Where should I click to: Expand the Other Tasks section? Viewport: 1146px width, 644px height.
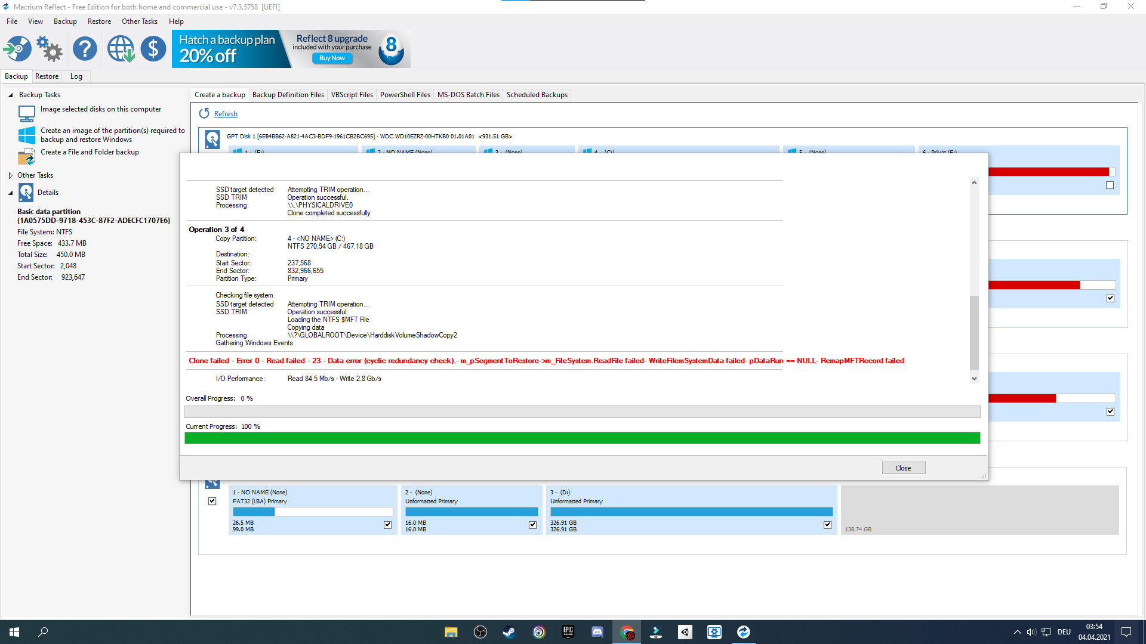click(10, 175)
